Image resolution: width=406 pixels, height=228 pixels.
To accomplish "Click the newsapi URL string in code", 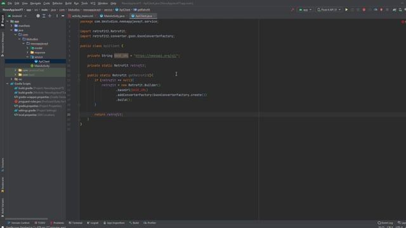I will [157, 56].
